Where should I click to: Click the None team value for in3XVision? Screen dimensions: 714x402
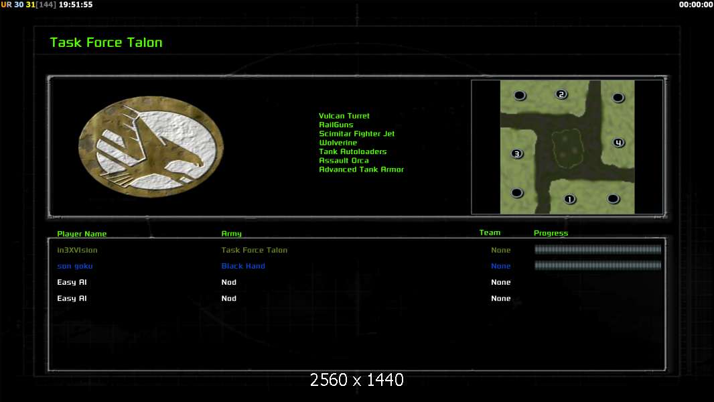500,250
